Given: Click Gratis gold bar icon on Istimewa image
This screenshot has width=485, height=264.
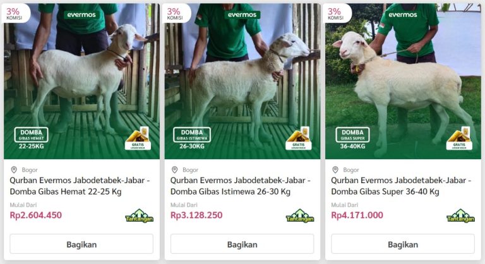Looking at the screenshot, I should [x=299, y=138].
